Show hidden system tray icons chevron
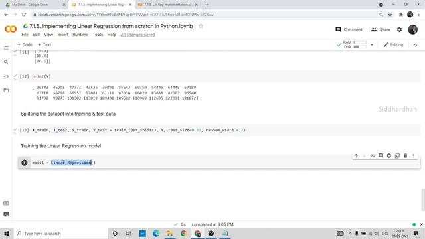Image resolution: width=425 pixels, height=239 pixels. pyautogui.click(x=350, y=233)
